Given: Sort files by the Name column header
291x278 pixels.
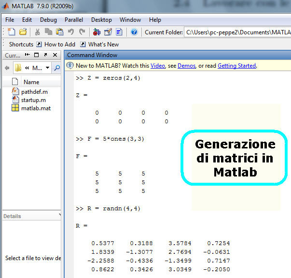Looking at the screenshot, I should click(x=31, y=82).
